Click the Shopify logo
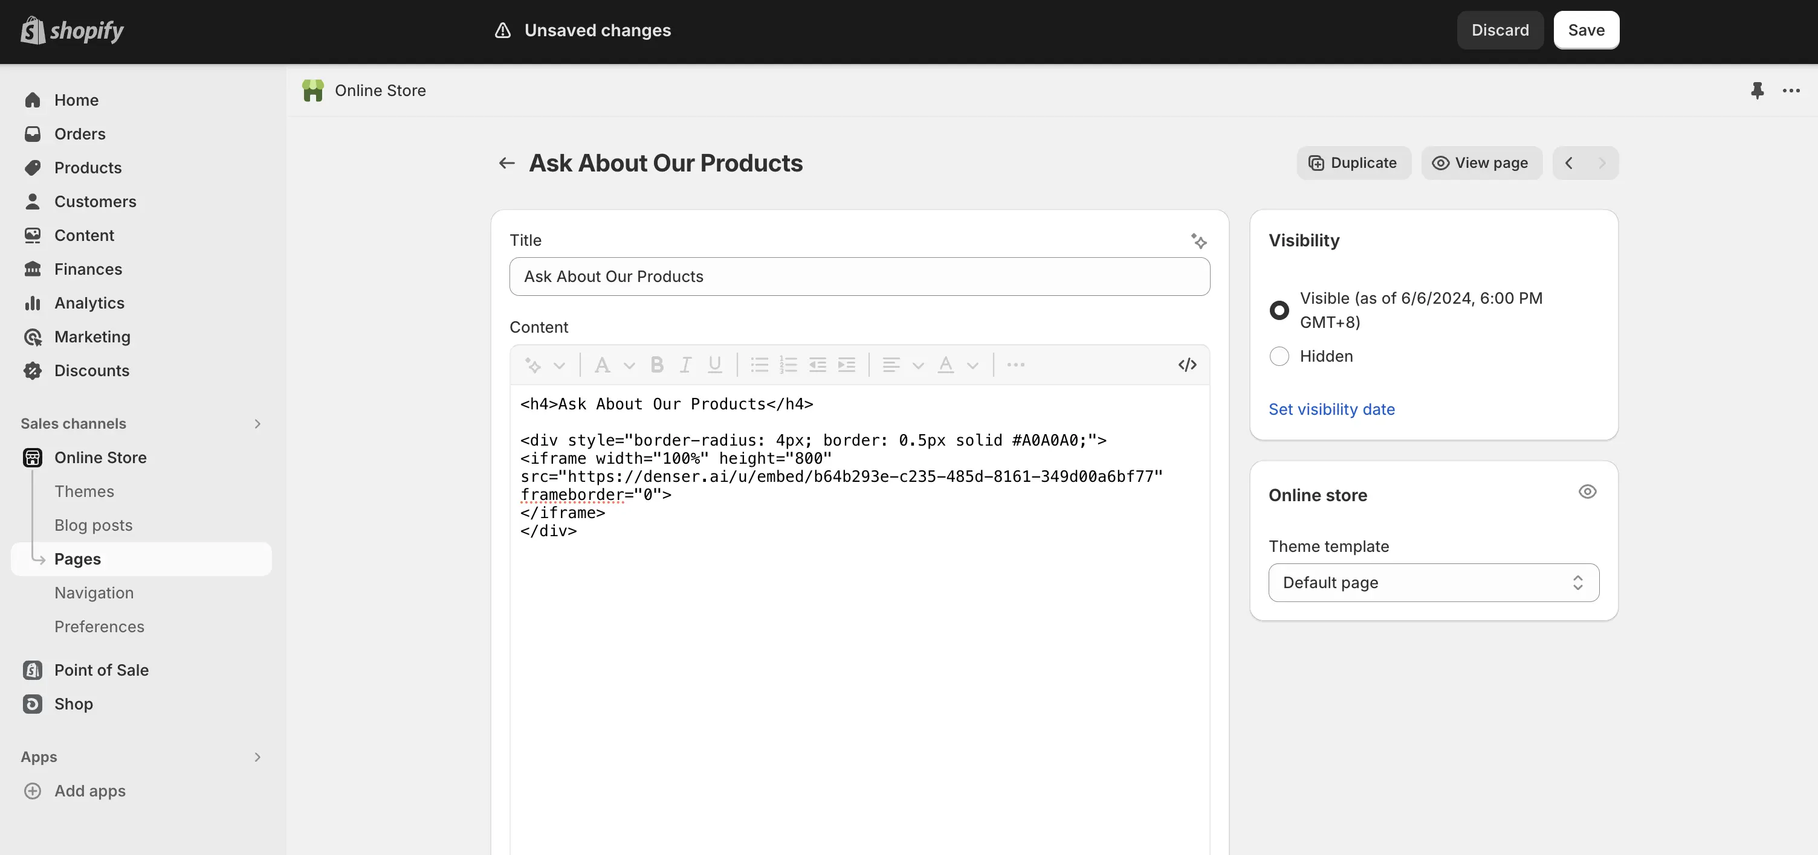The image size is (1818, 855). coord(72,30)
